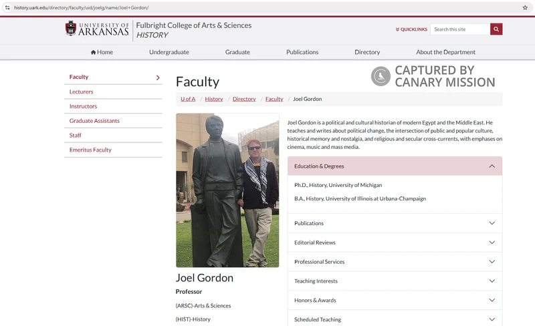
Task: Bookmark page with the star icon
Action: (x=525, y=7)
